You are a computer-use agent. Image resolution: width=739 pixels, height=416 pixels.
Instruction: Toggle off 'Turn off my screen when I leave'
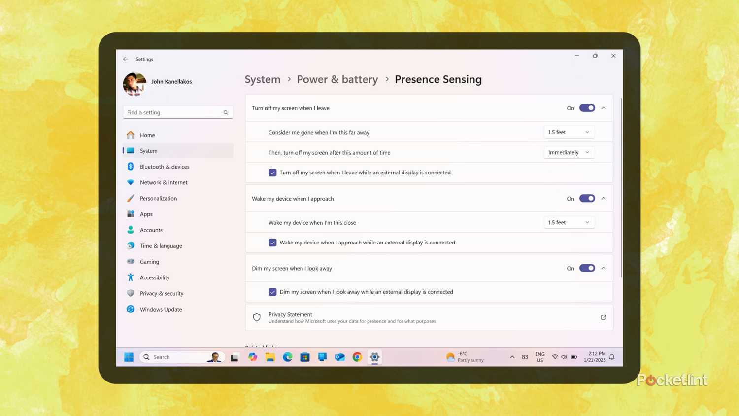pos(587,108)
